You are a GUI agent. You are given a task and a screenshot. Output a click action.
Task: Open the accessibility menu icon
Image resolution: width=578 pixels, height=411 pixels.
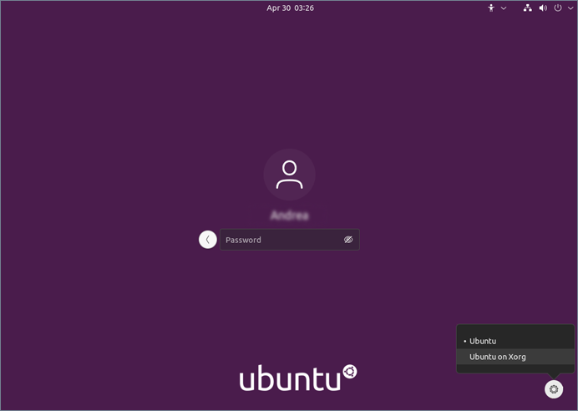coord(491,8)
